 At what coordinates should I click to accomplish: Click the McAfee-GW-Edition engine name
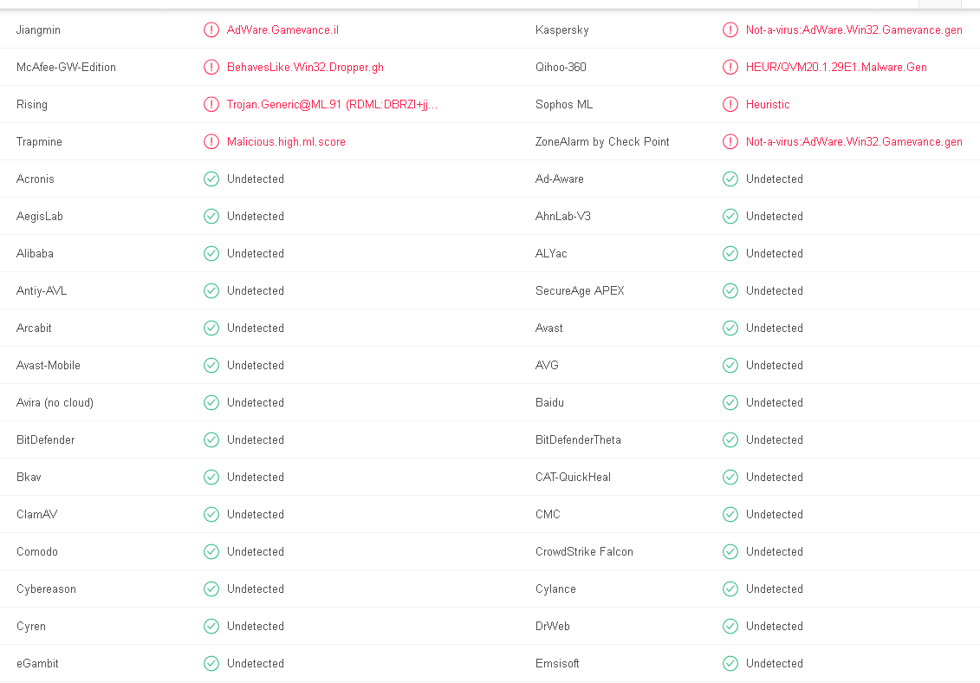(66, 67)
